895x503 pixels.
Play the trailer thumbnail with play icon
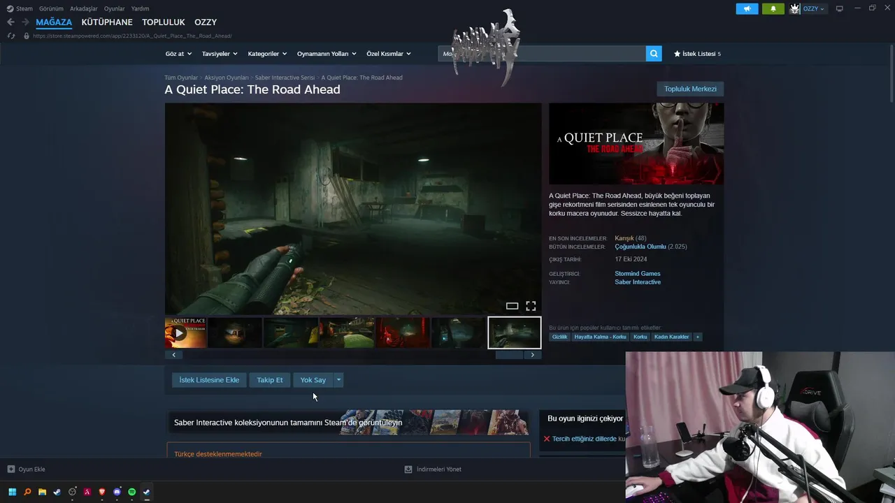point(185,333)
